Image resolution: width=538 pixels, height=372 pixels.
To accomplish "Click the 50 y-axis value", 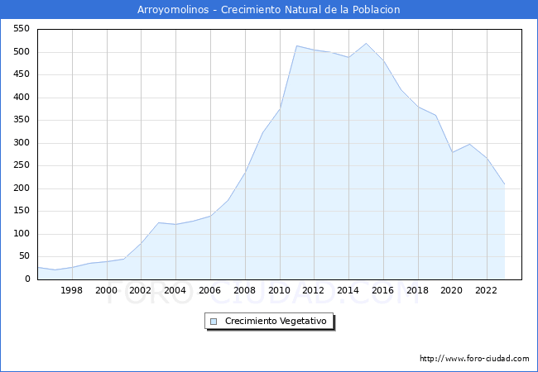I will (24, 256).
